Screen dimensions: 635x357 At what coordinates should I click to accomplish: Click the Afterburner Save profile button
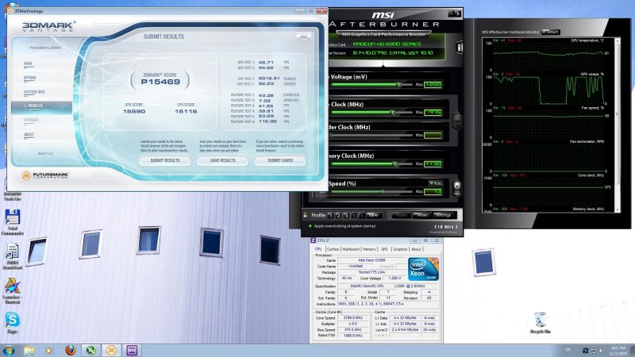click(373, 215)
